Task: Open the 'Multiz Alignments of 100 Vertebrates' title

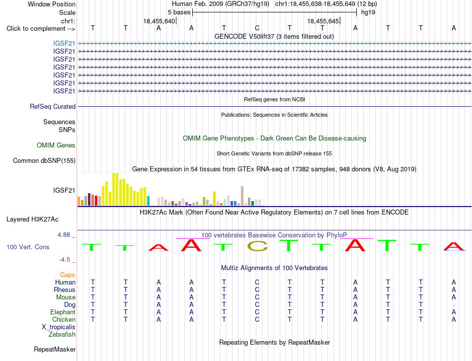Action: [274, 268]
